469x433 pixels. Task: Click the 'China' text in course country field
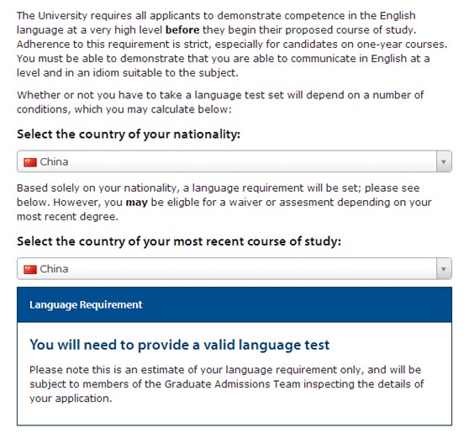(x=54, y=269)
